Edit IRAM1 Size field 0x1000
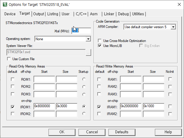 click(x=154, y=106)
